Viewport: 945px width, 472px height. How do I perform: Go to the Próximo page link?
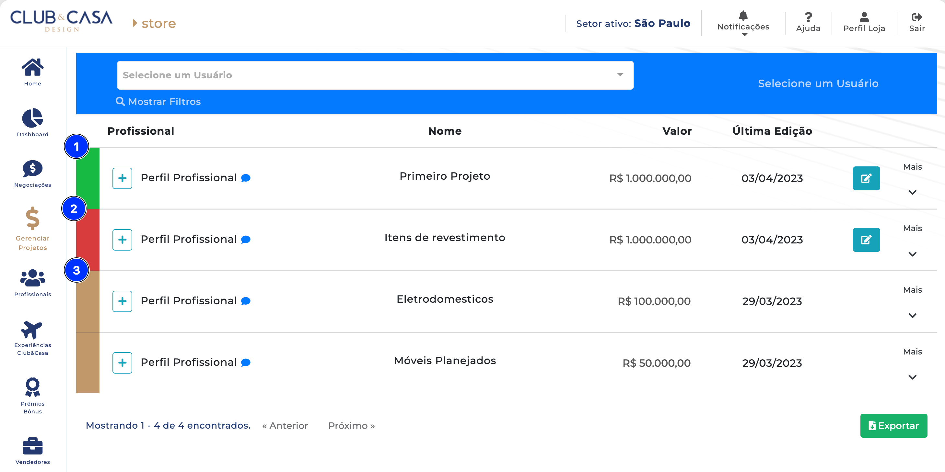351,425
